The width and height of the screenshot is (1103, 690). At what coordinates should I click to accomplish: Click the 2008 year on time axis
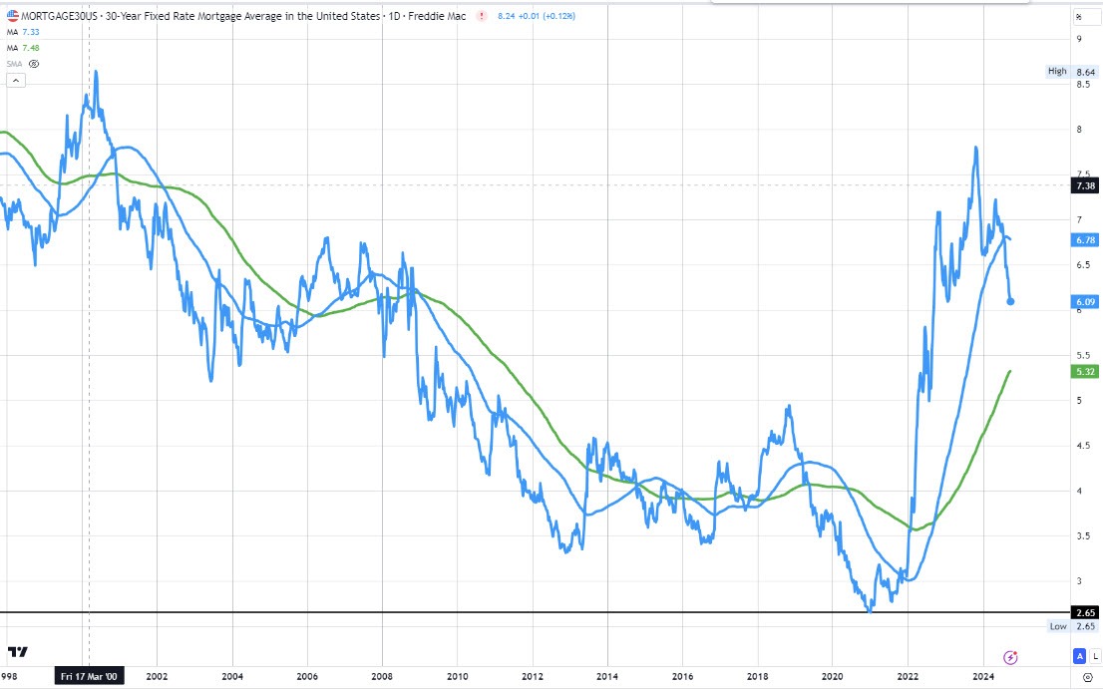[x=382, y=677]
